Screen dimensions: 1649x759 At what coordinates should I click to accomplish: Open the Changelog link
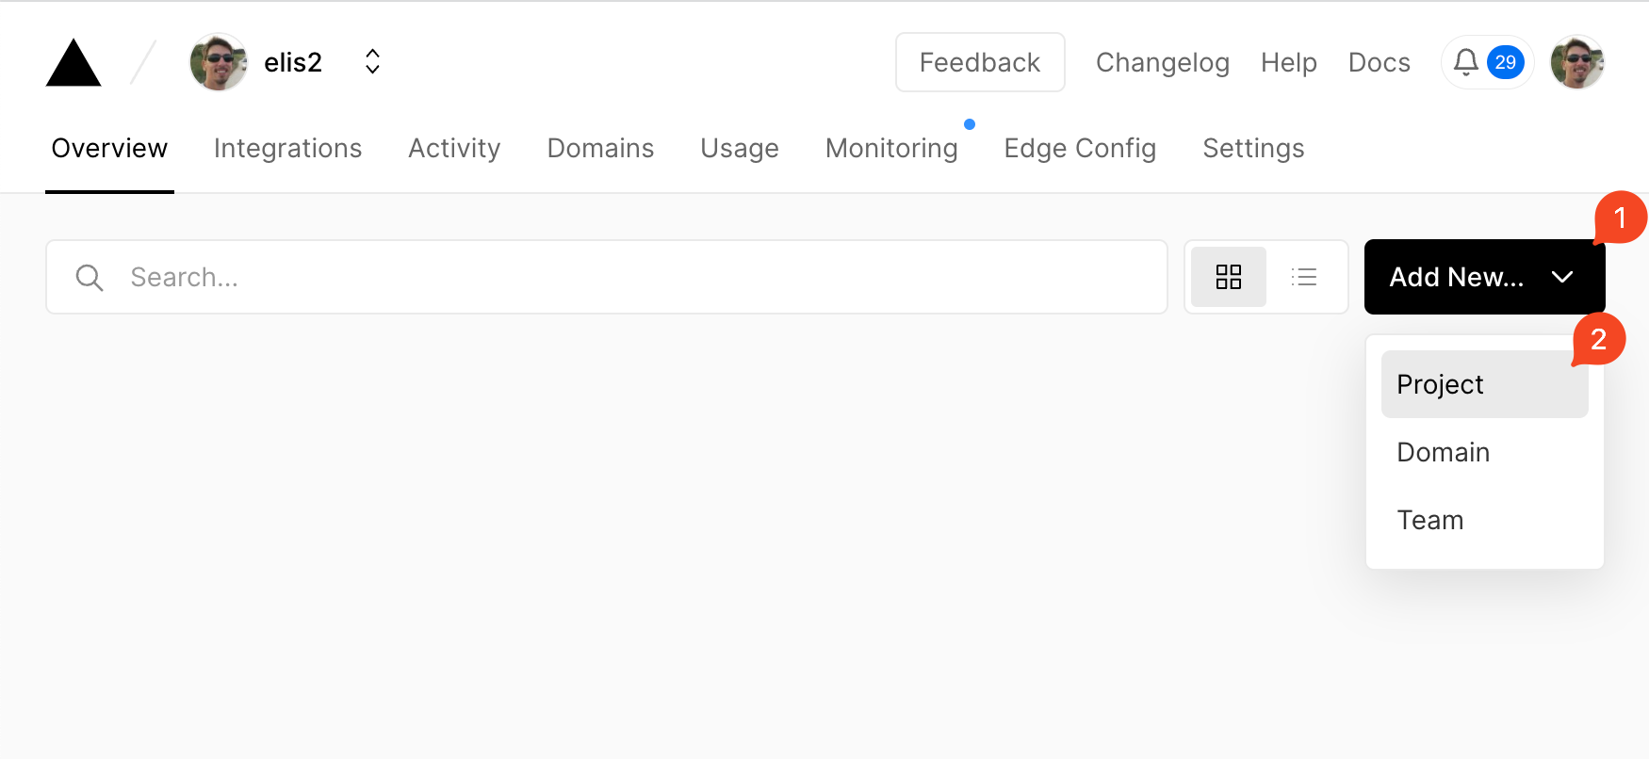[1162, 62]
